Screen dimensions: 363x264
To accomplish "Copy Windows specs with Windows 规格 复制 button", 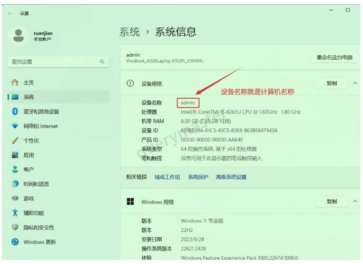I will tap(331, 201).
